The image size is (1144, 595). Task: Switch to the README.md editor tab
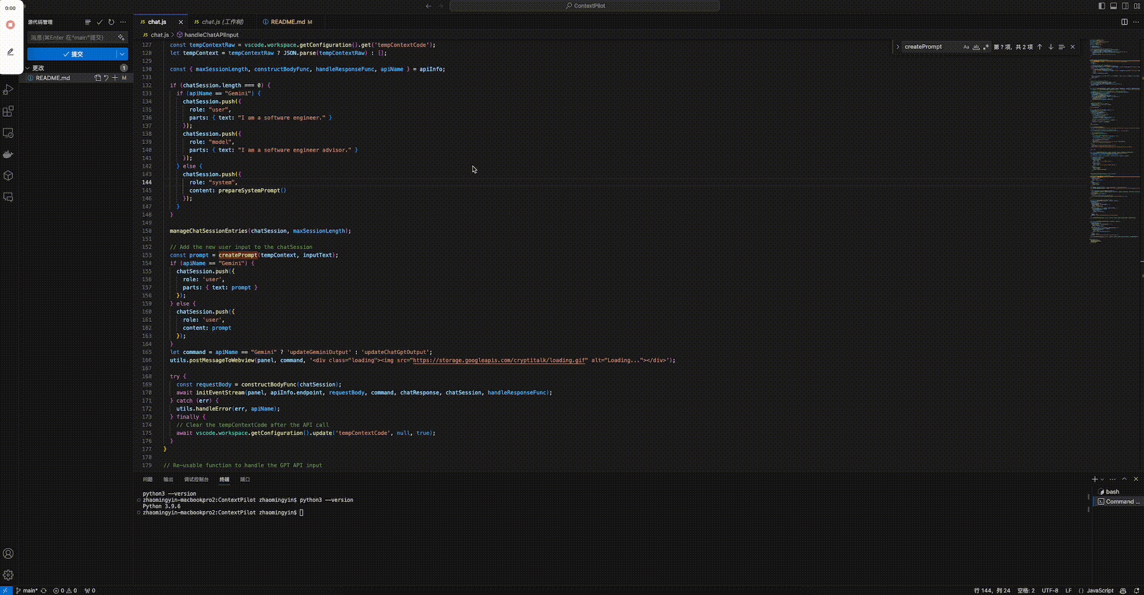click(x=288, y=22)
